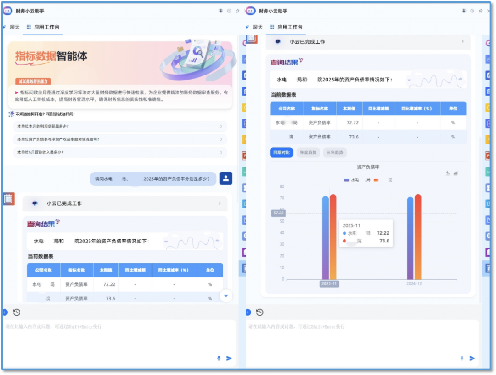
Task: Click the robot face icon in the left 小云已完成工作 row
Action: pyautogui.click(x=35, y=203)
